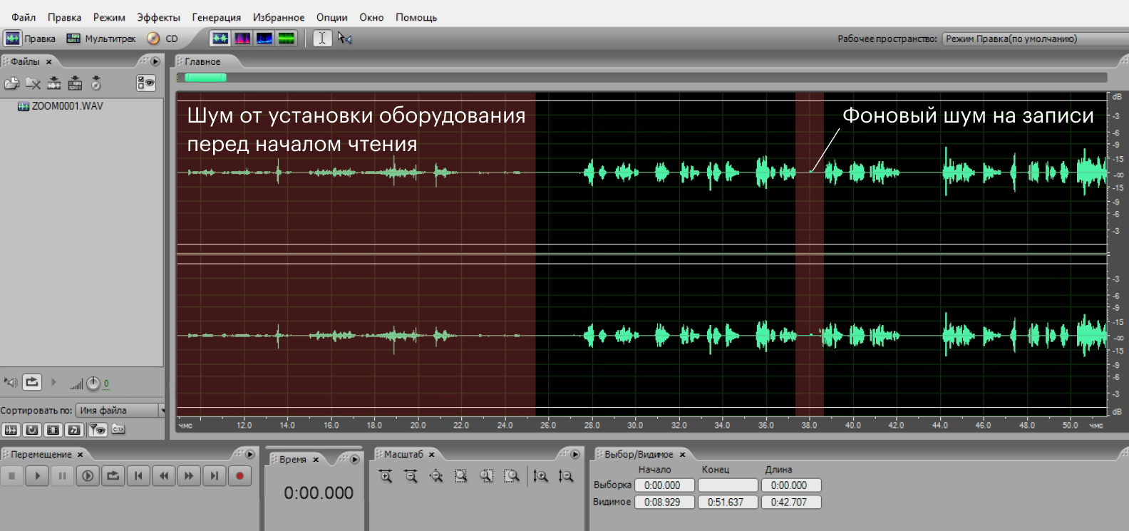The image size is (1129, 531).
Task: Open Перемещение panel options arrow
Action: [250, 455]
